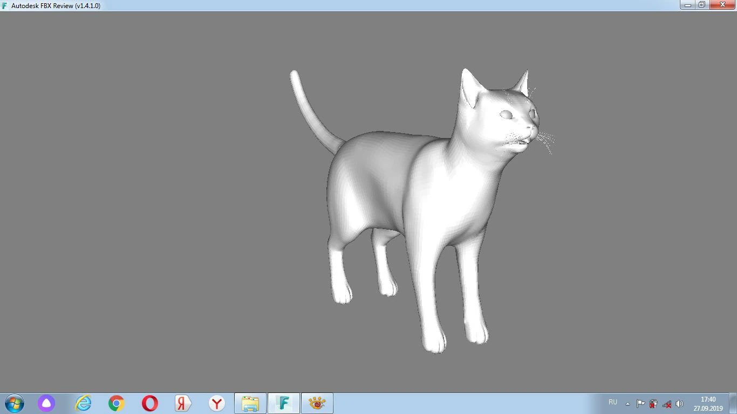Open Yandex Browser from taskbar
Image resolution: width=737 pixels, height=414 pixels.
(x=217, y=403)
